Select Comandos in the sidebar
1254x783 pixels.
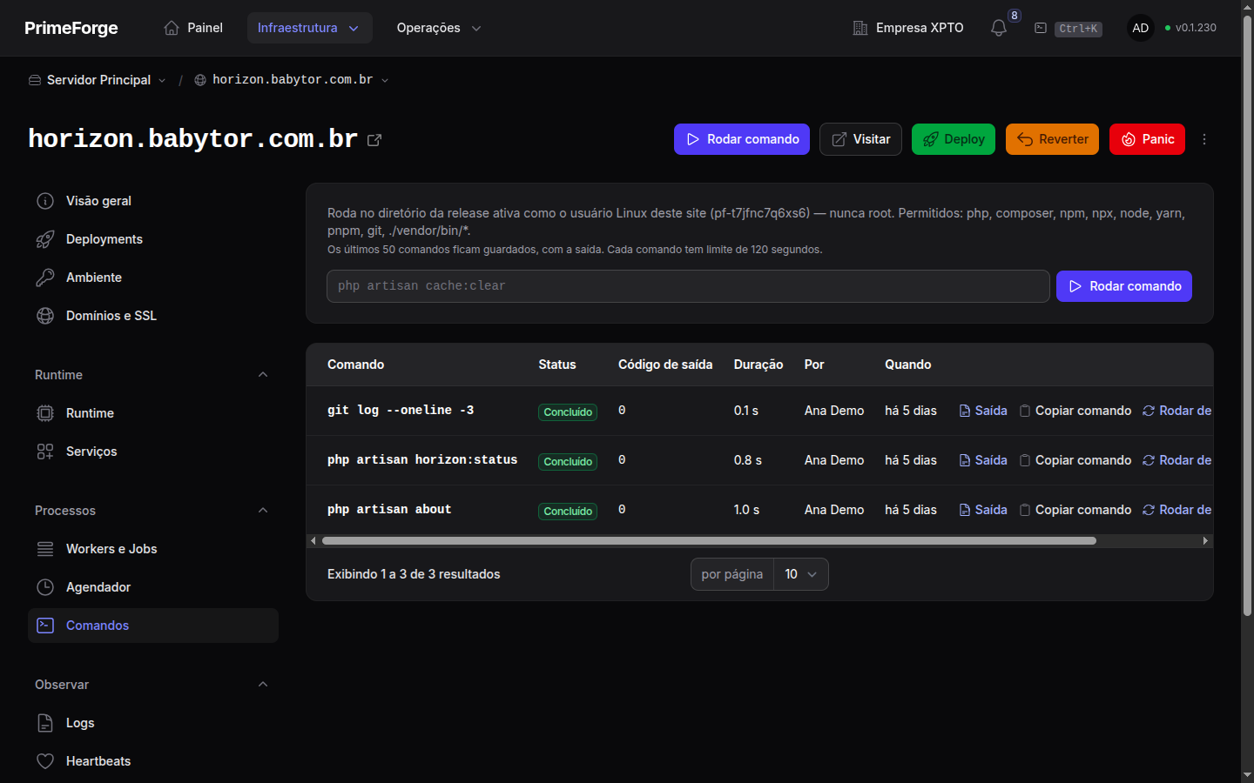click(153, 626)
